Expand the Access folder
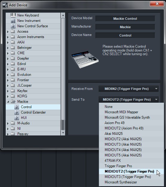Screen dimensions: 166x187 pos(8,32)
